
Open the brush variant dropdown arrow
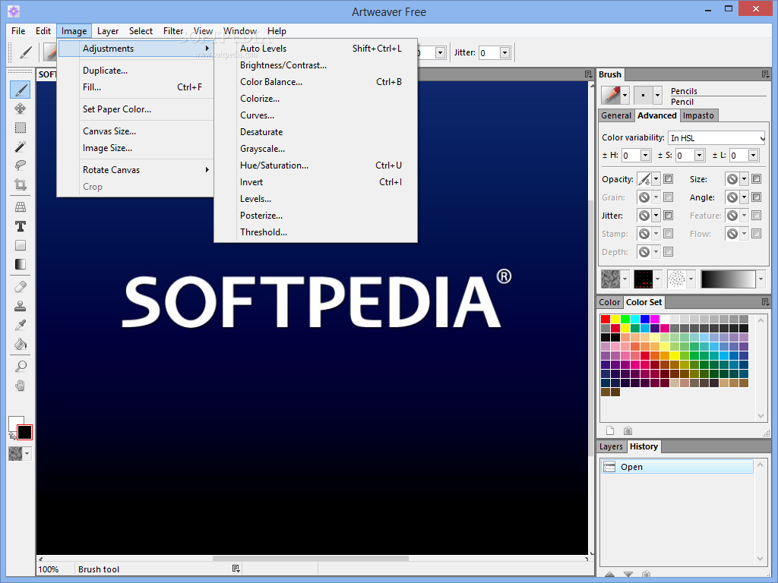coord(657,95)
